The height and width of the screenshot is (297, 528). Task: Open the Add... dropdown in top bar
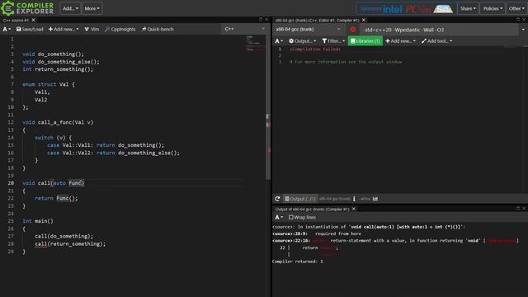[70, 8]
